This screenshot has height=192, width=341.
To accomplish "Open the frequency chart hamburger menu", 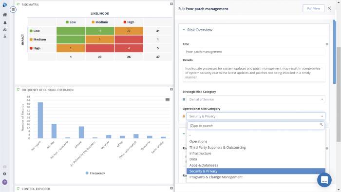I will [168, 99].
